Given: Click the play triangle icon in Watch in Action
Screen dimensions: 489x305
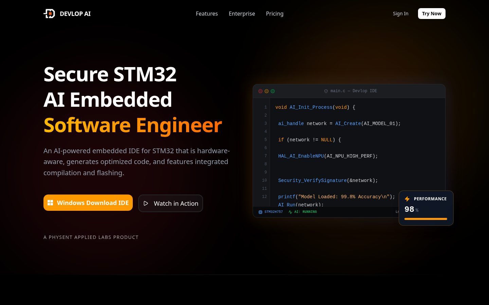Looking at the screenshot, I should click(x=146, y=203).
